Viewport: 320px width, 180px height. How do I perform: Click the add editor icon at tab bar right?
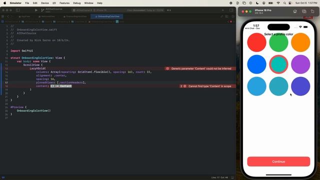tap(233, 16)
